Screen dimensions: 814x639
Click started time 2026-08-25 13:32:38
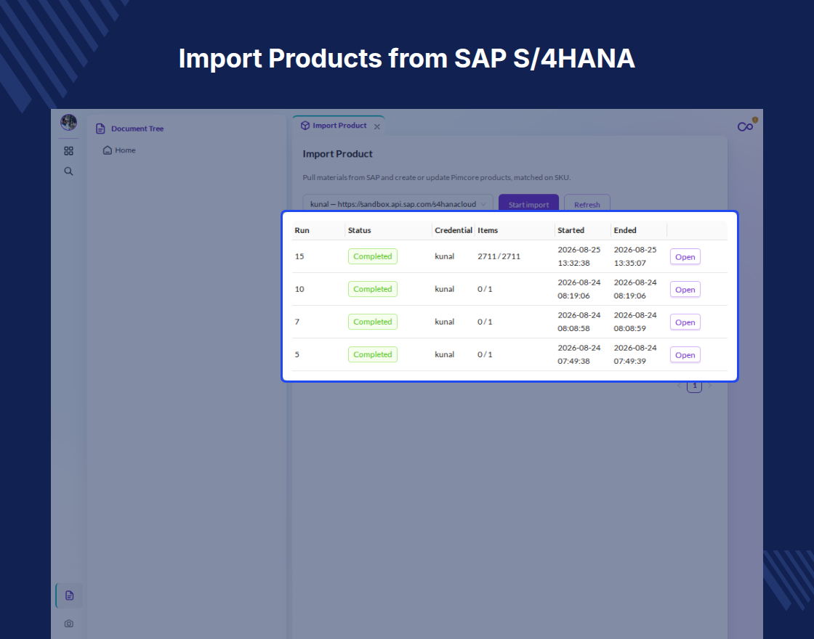579,256
